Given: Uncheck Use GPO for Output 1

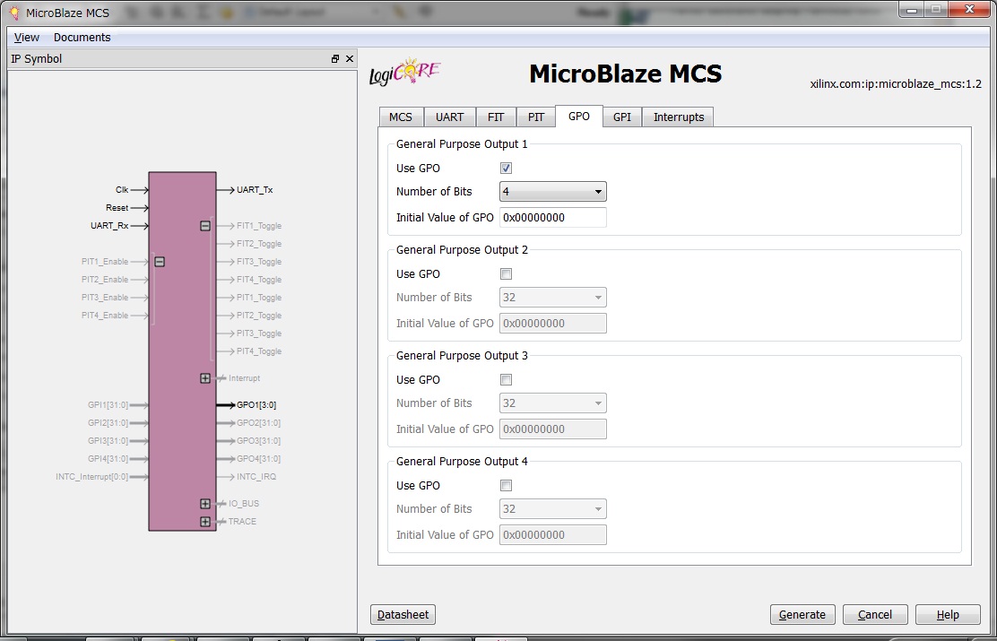Looking at the screenshot, I should tap(507, 169).
